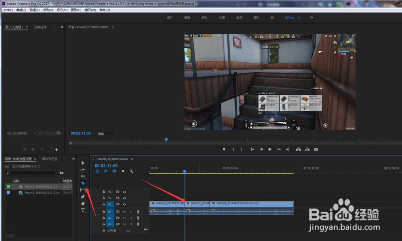Open the Editing workspace menu

(299, 18)
